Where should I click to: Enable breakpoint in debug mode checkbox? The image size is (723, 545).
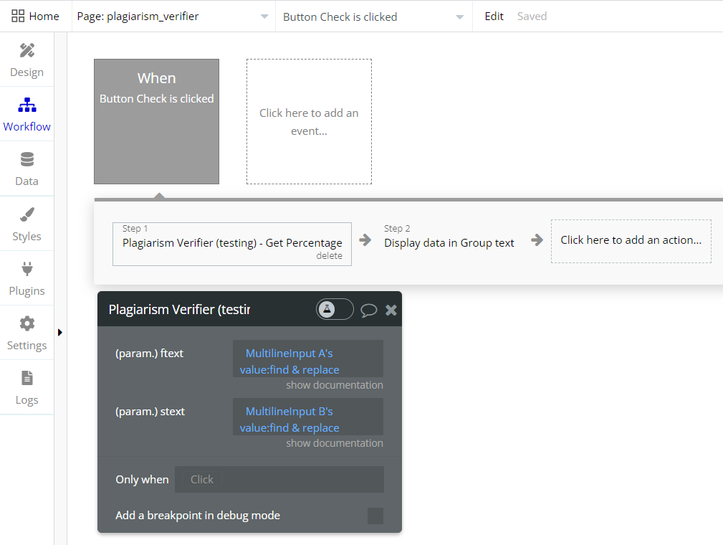point(375,516)
